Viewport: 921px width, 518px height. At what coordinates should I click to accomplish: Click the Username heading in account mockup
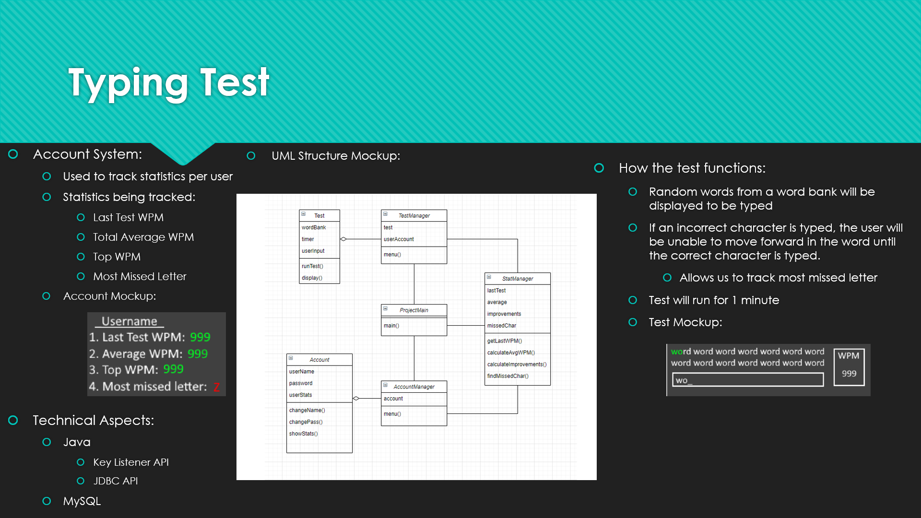[130, 321]
